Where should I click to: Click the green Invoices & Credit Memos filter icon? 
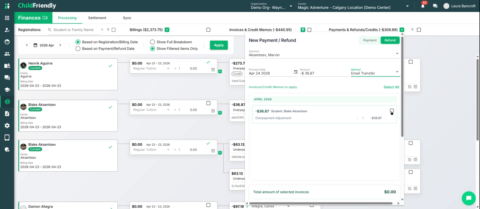click(x=303, y=30)
